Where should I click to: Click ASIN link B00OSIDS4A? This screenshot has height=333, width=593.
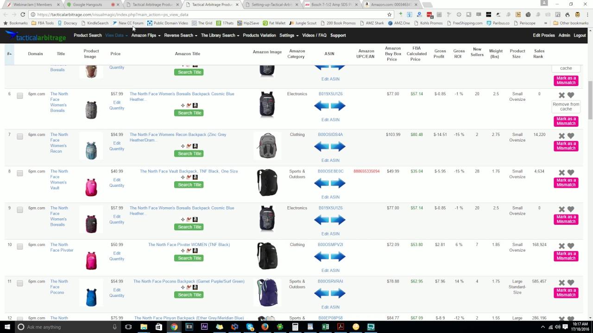click(x=330, y=135)
